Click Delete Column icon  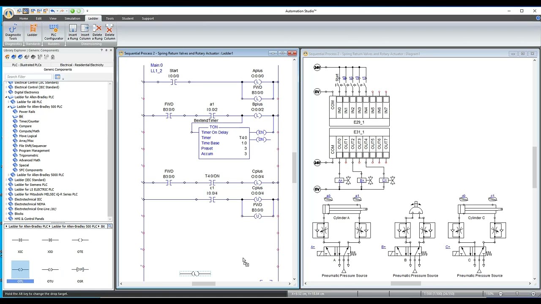tap(109, 32)
